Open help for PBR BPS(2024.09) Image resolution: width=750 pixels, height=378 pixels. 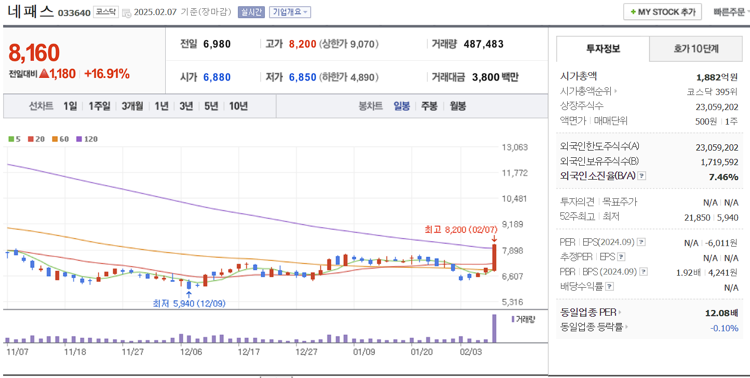pyautogui.click(x=644, y=272)
